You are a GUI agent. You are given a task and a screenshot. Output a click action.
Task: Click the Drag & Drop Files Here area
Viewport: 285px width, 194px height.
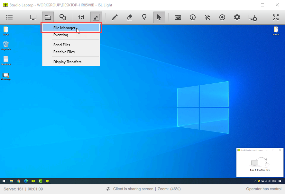pyautogui.click(x=260, y=164)
